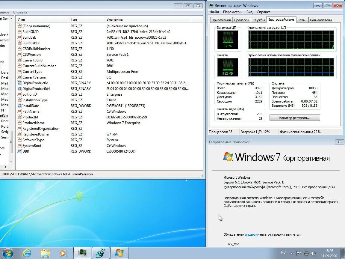Select the (По умолчанию) default value
This screenshot has height=259, width=345.
pyautogui.click(x=36, y=26)
